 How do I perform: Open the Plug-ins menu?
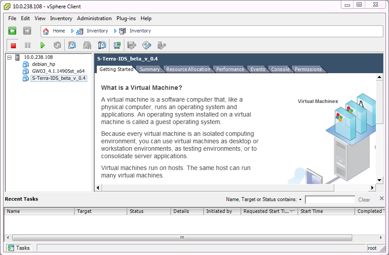pos(126,18)
